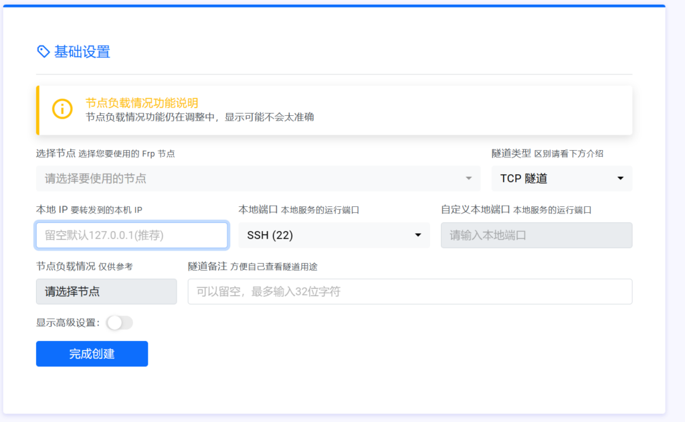Image resolution: width=685 pixels, height=422 pixels.
Task: Click the 请选择节点 node load field
Action: [x=106, y=291]
